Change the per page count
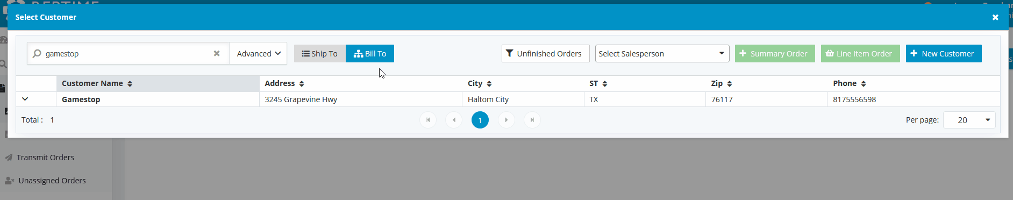This screenshot has height=200, width=1013. coord(969,120)
